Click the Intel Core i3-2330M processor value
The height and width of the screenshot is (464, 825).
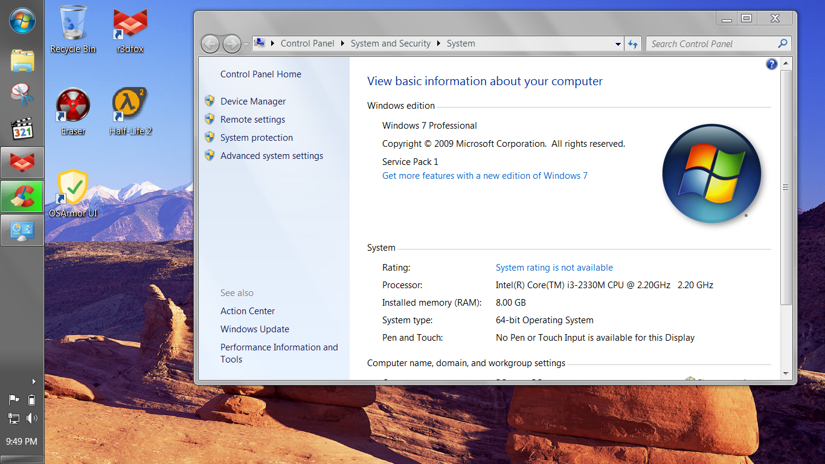point(605,285)
